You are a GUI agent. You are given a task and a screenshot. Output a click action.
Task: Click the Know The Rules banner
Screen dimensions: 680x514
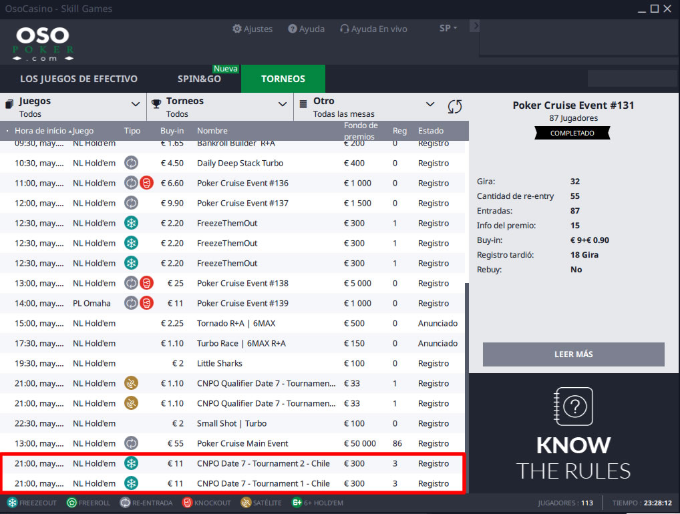click(x=574, y=434)
